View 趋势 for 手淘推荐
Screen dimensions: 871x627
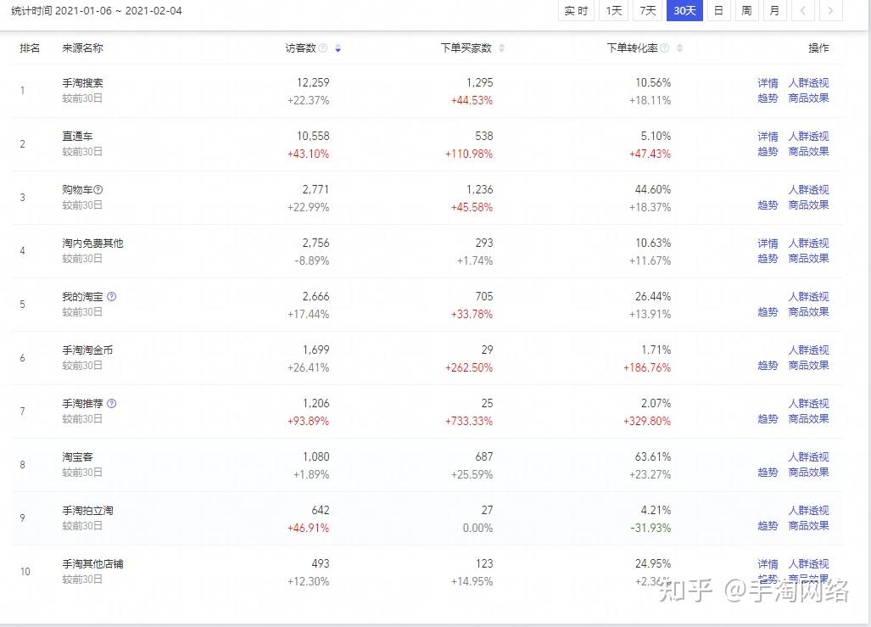(768, 418)
